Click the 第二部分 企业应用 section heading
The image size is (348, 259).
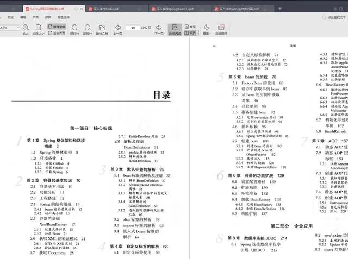click(291, 226)
